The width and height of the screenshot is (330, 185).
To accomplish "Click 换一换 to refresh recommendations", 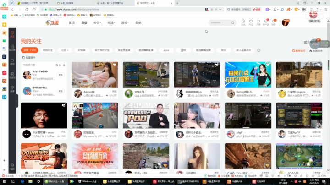I will point(60,65).
